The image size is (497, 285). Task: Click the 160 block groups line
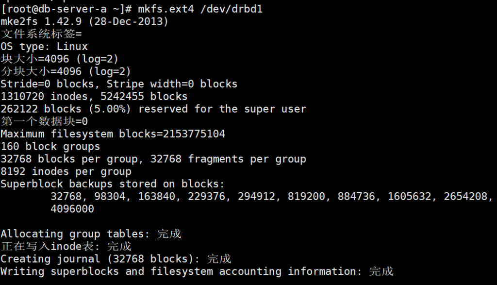pos(50,146)
